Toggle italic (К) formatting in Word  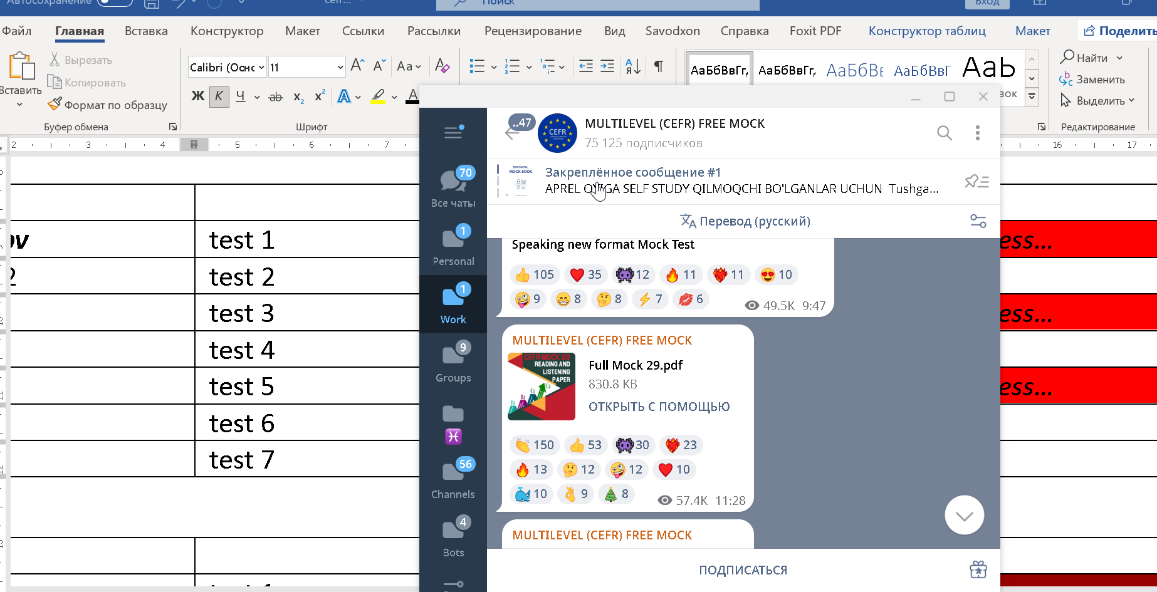[x=219, y=96]
